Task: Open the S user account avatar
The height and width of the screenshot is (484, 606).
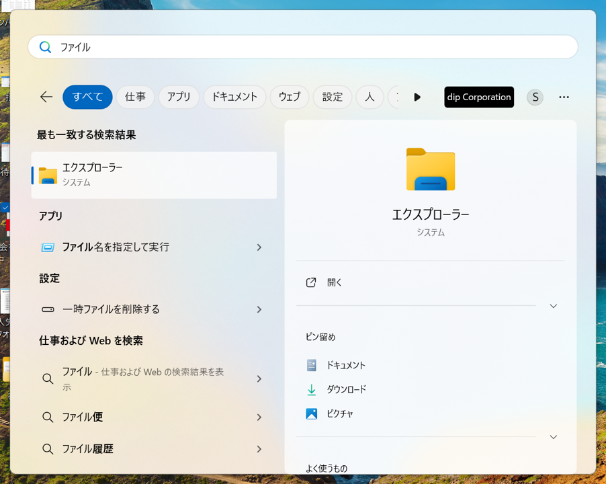Action: (535, 97)
